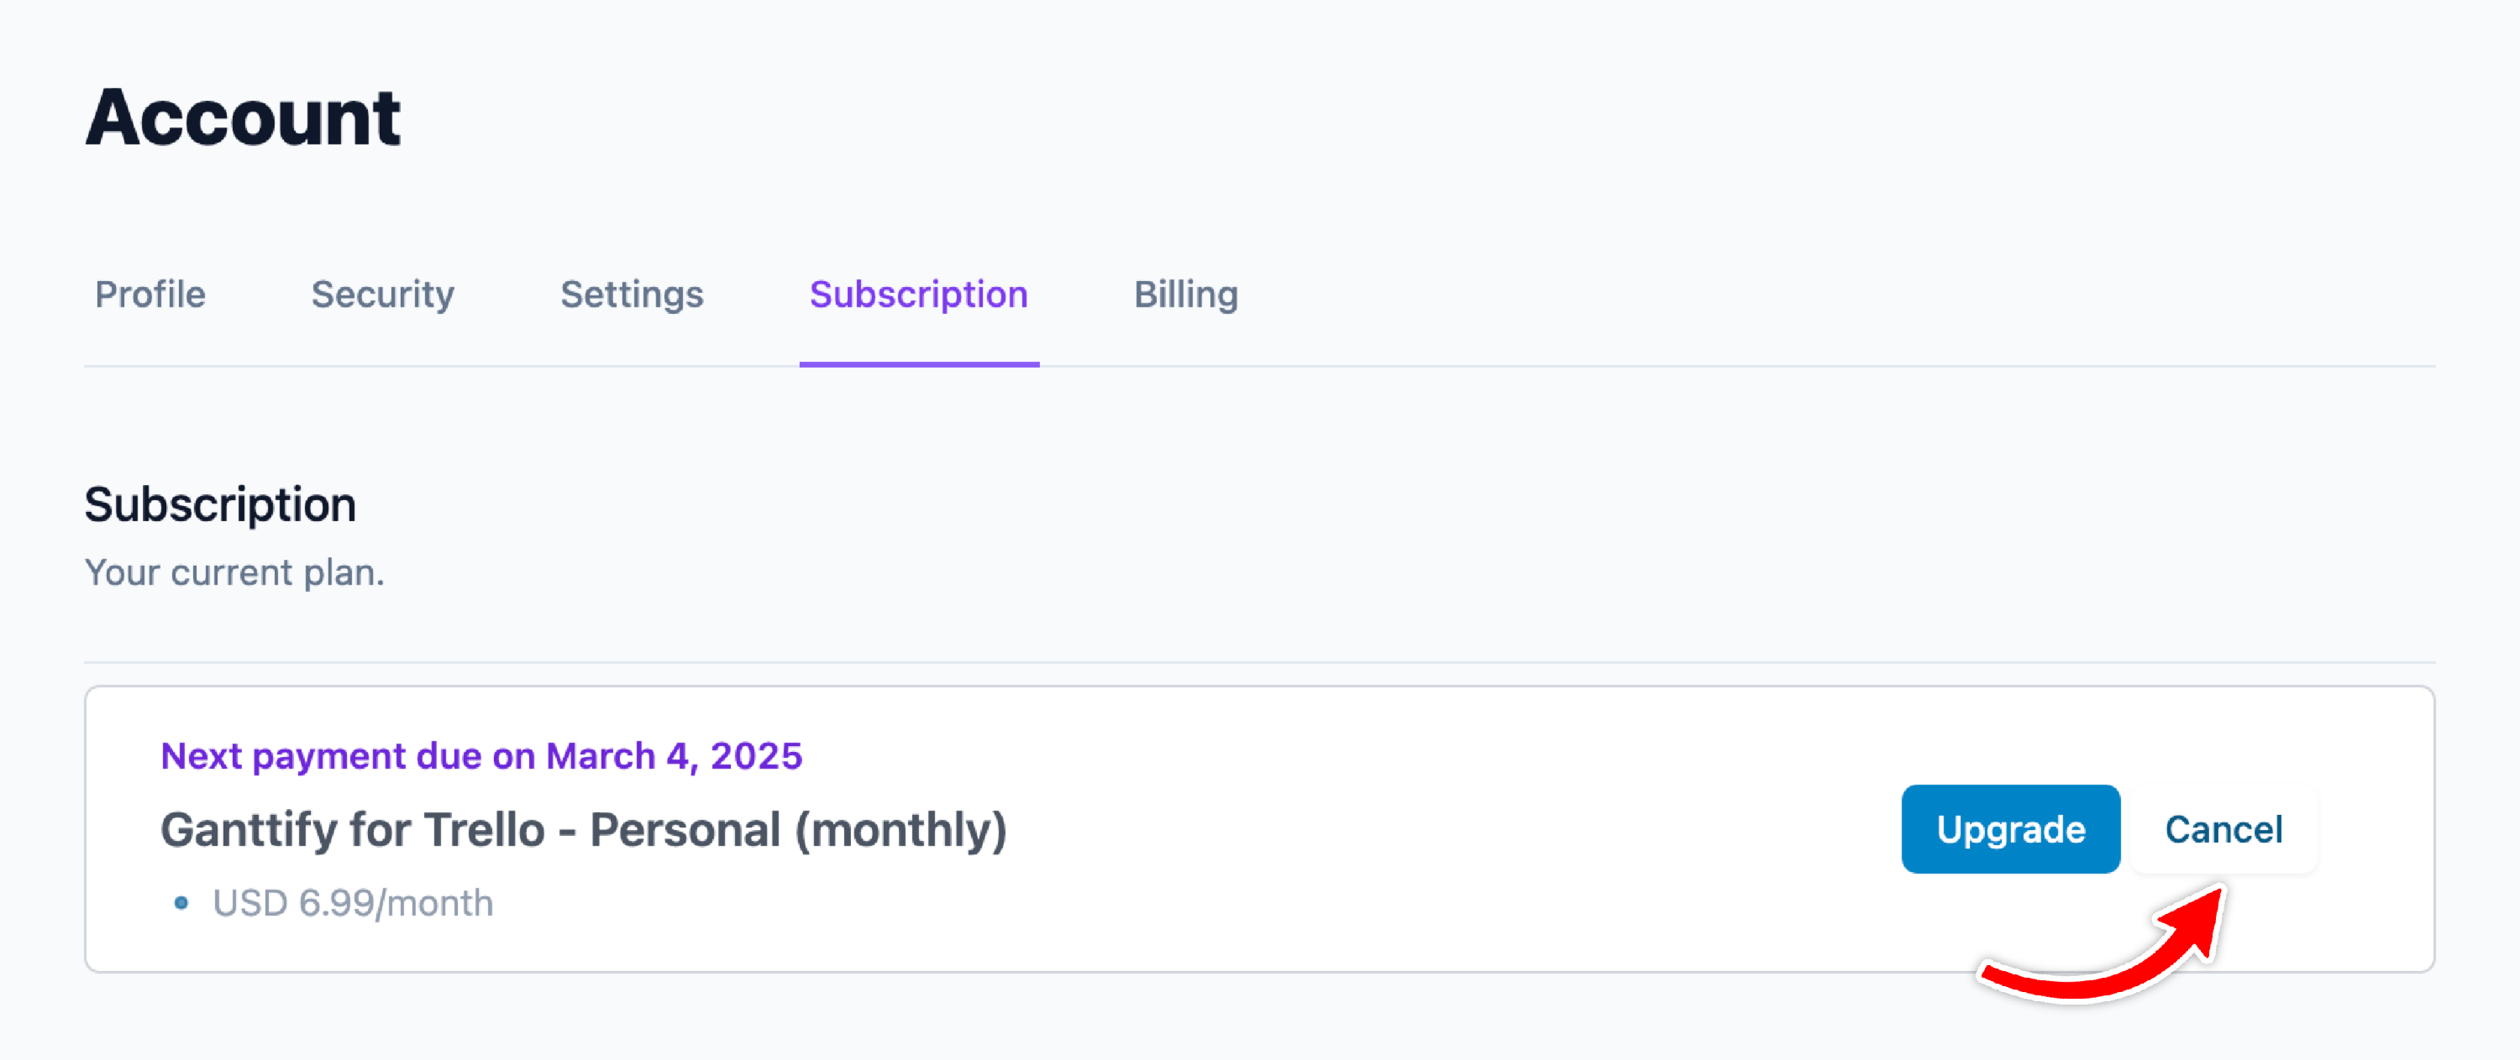This screenshot has width=2520, height=1060.
Task: Click the word 'March 4, 2025' in purple
Action: click(673, 756)
